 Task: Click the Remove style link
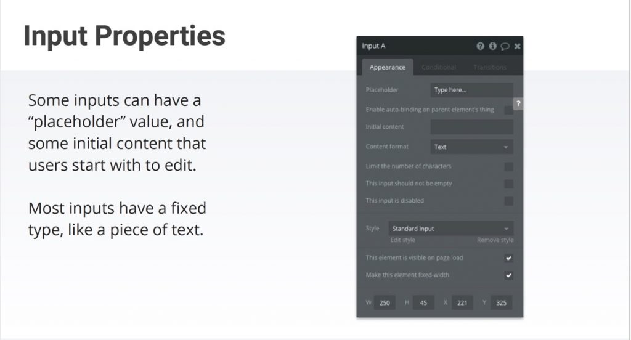click(495, 240)
